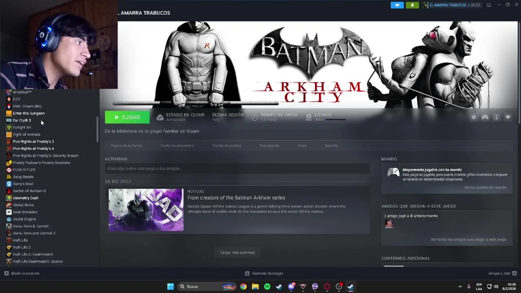Show game information icon
The width and height of the screenshot is (521, 293).
click(497, 117)
